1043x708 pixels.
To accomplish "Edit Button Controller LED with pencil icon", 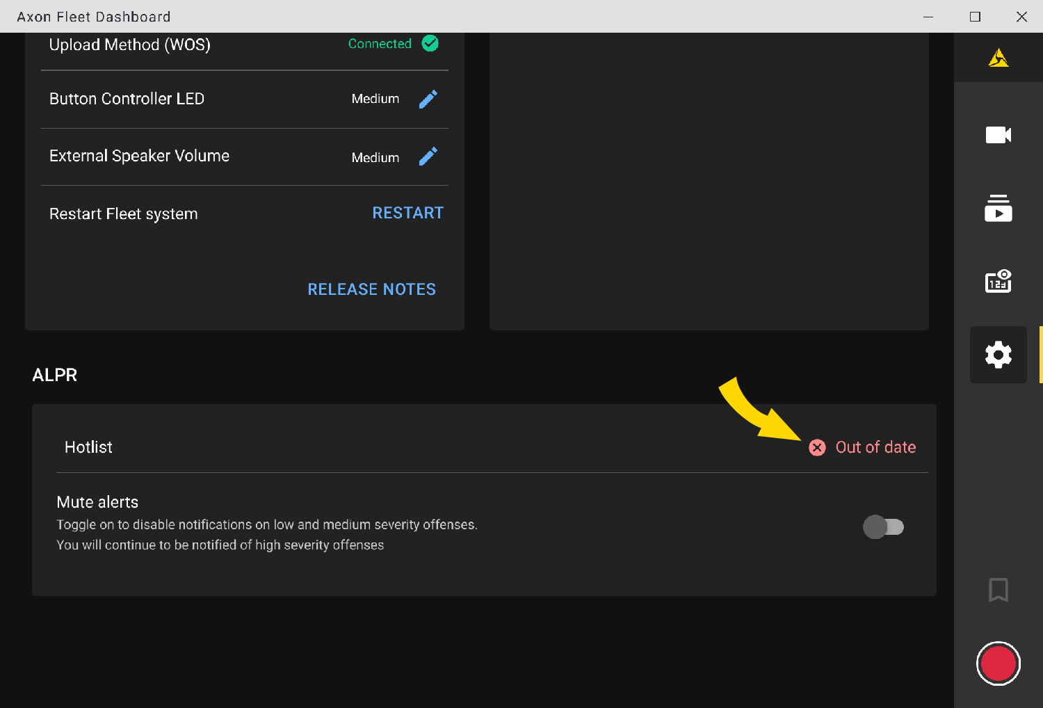I will (x=428, y=99).
